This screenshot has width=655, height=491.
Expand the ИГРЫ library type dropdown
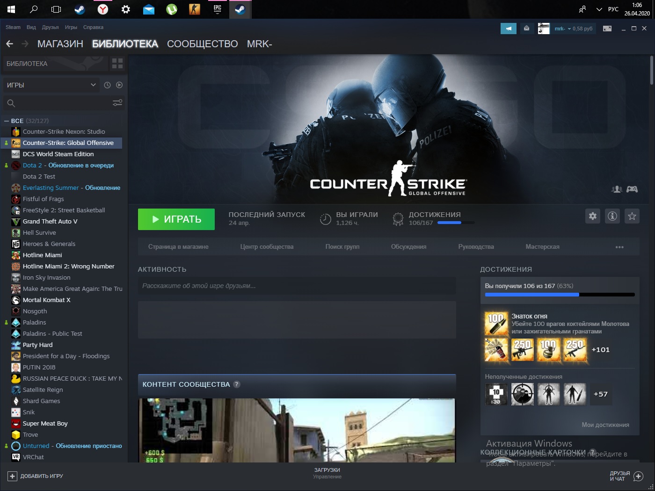pyautogui.click(x=51, y=85)
